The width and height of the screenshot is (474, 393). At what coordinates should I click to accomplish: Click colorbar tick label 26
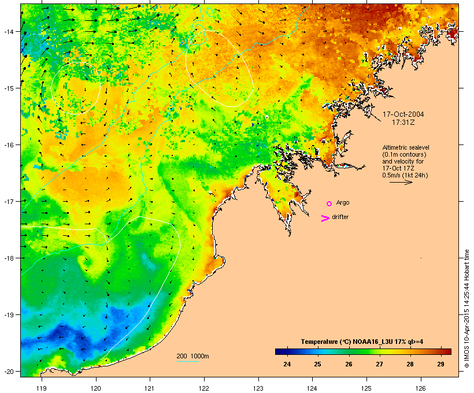(x=349, y=364)
